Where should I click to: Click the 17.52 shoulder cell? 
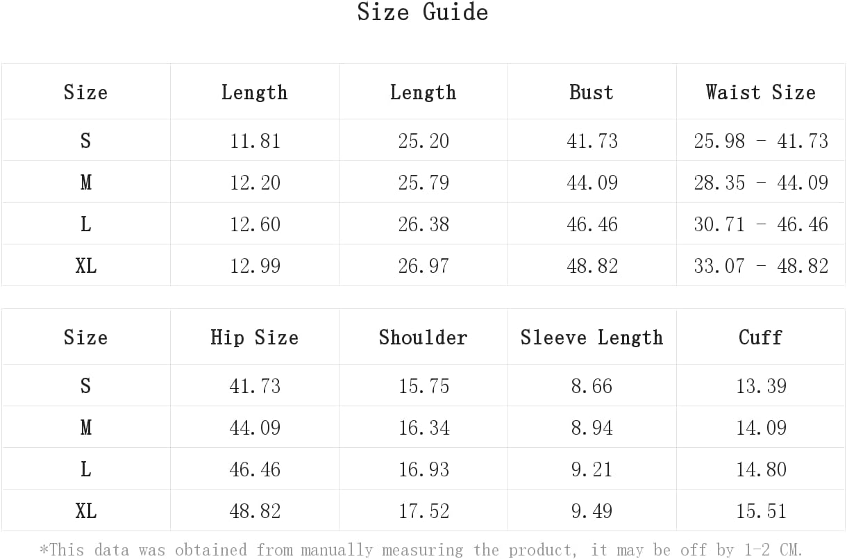pos(423,511)
